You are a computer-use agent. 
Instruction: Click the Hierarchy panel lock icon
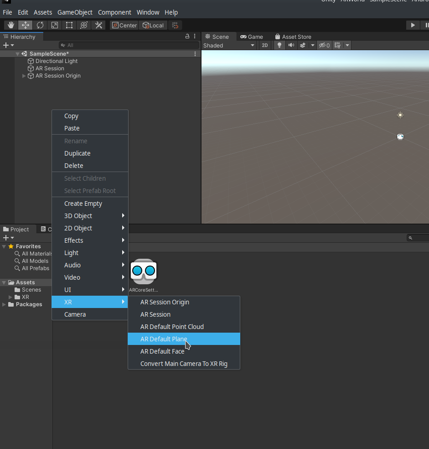pos(187,37)
